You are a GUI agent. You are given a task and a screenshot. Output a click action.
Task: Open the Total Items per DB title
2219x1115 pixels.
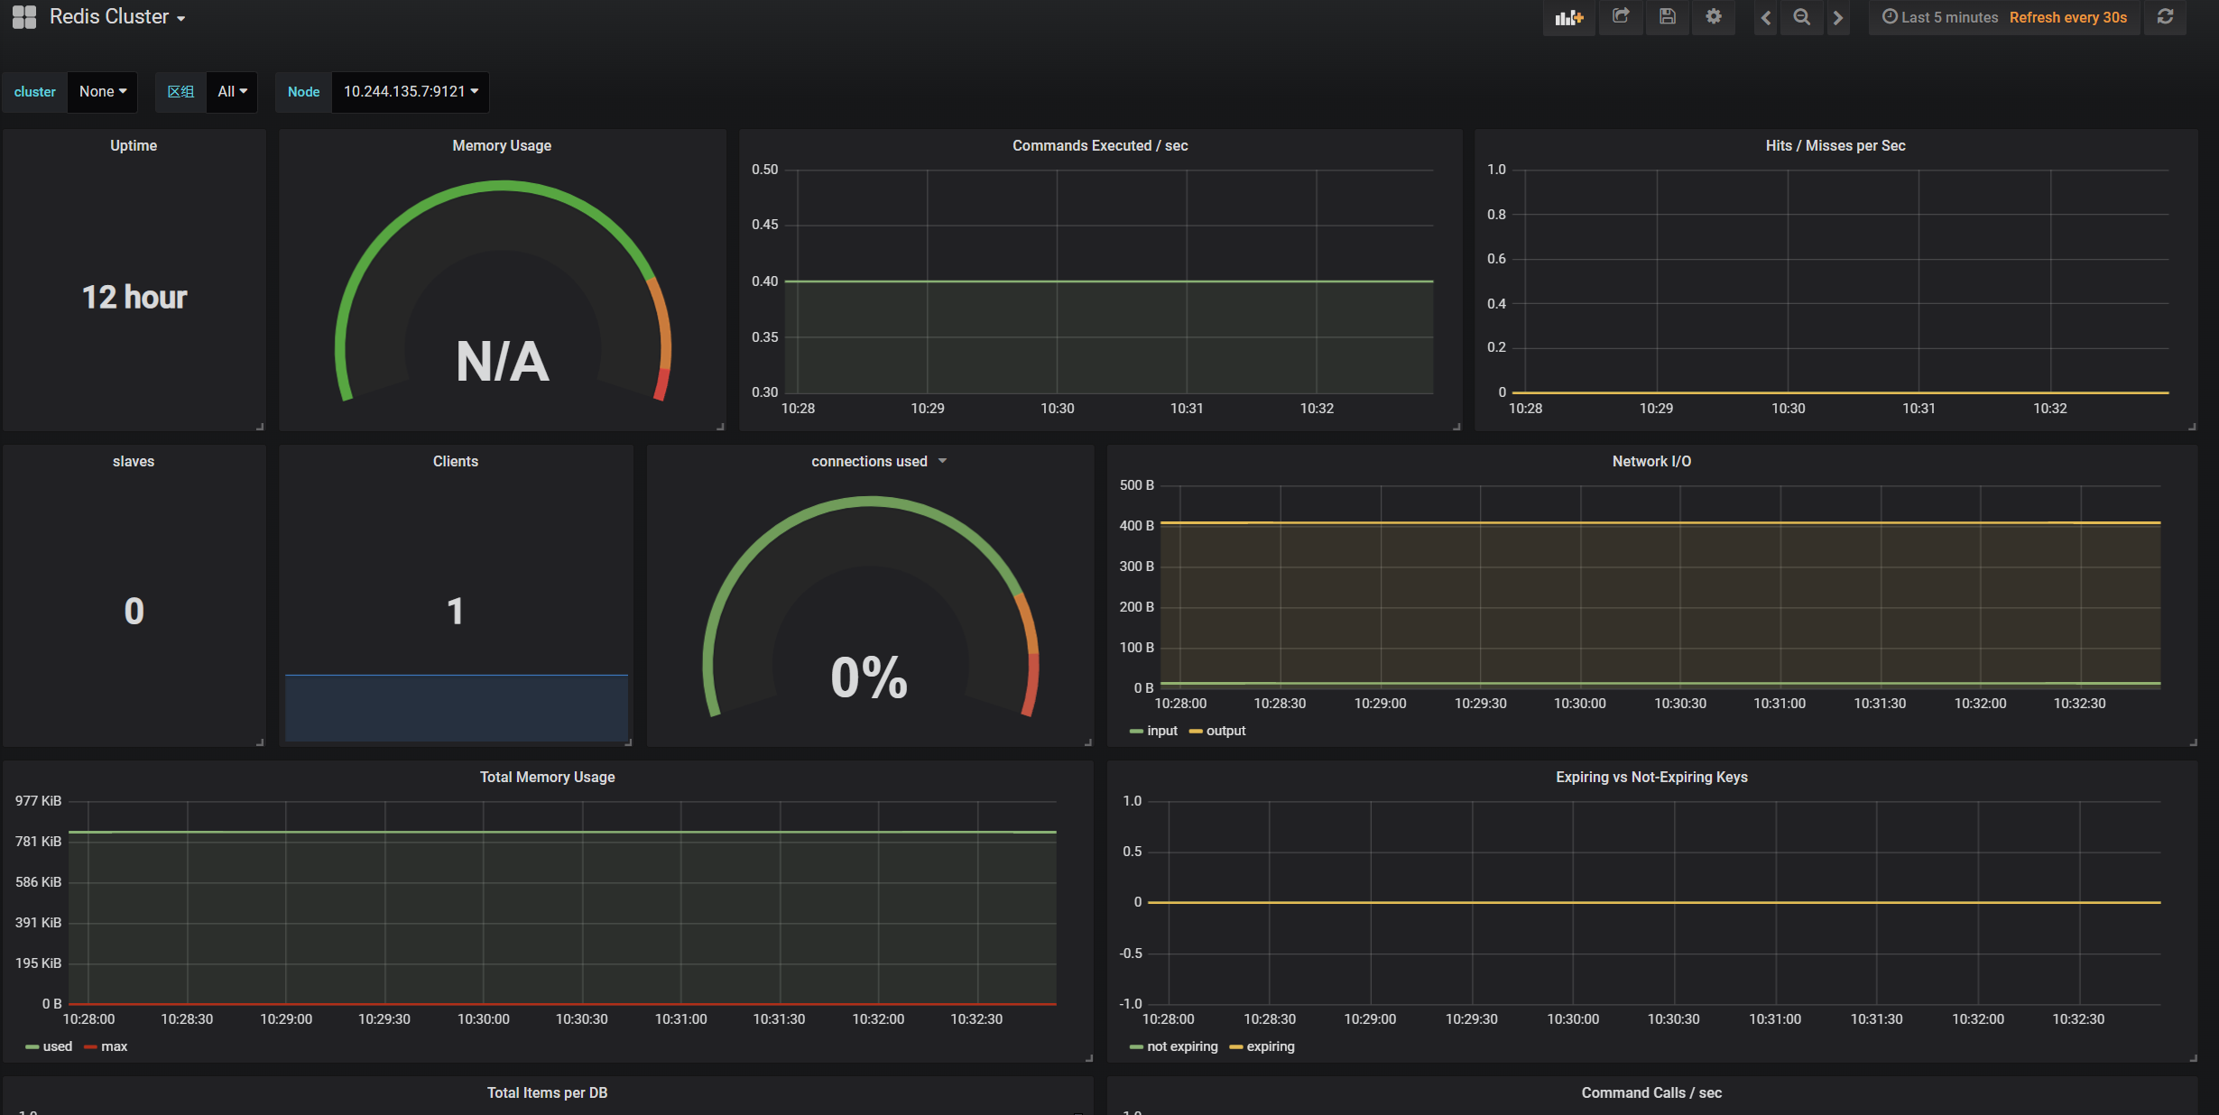pos(547,1093)
